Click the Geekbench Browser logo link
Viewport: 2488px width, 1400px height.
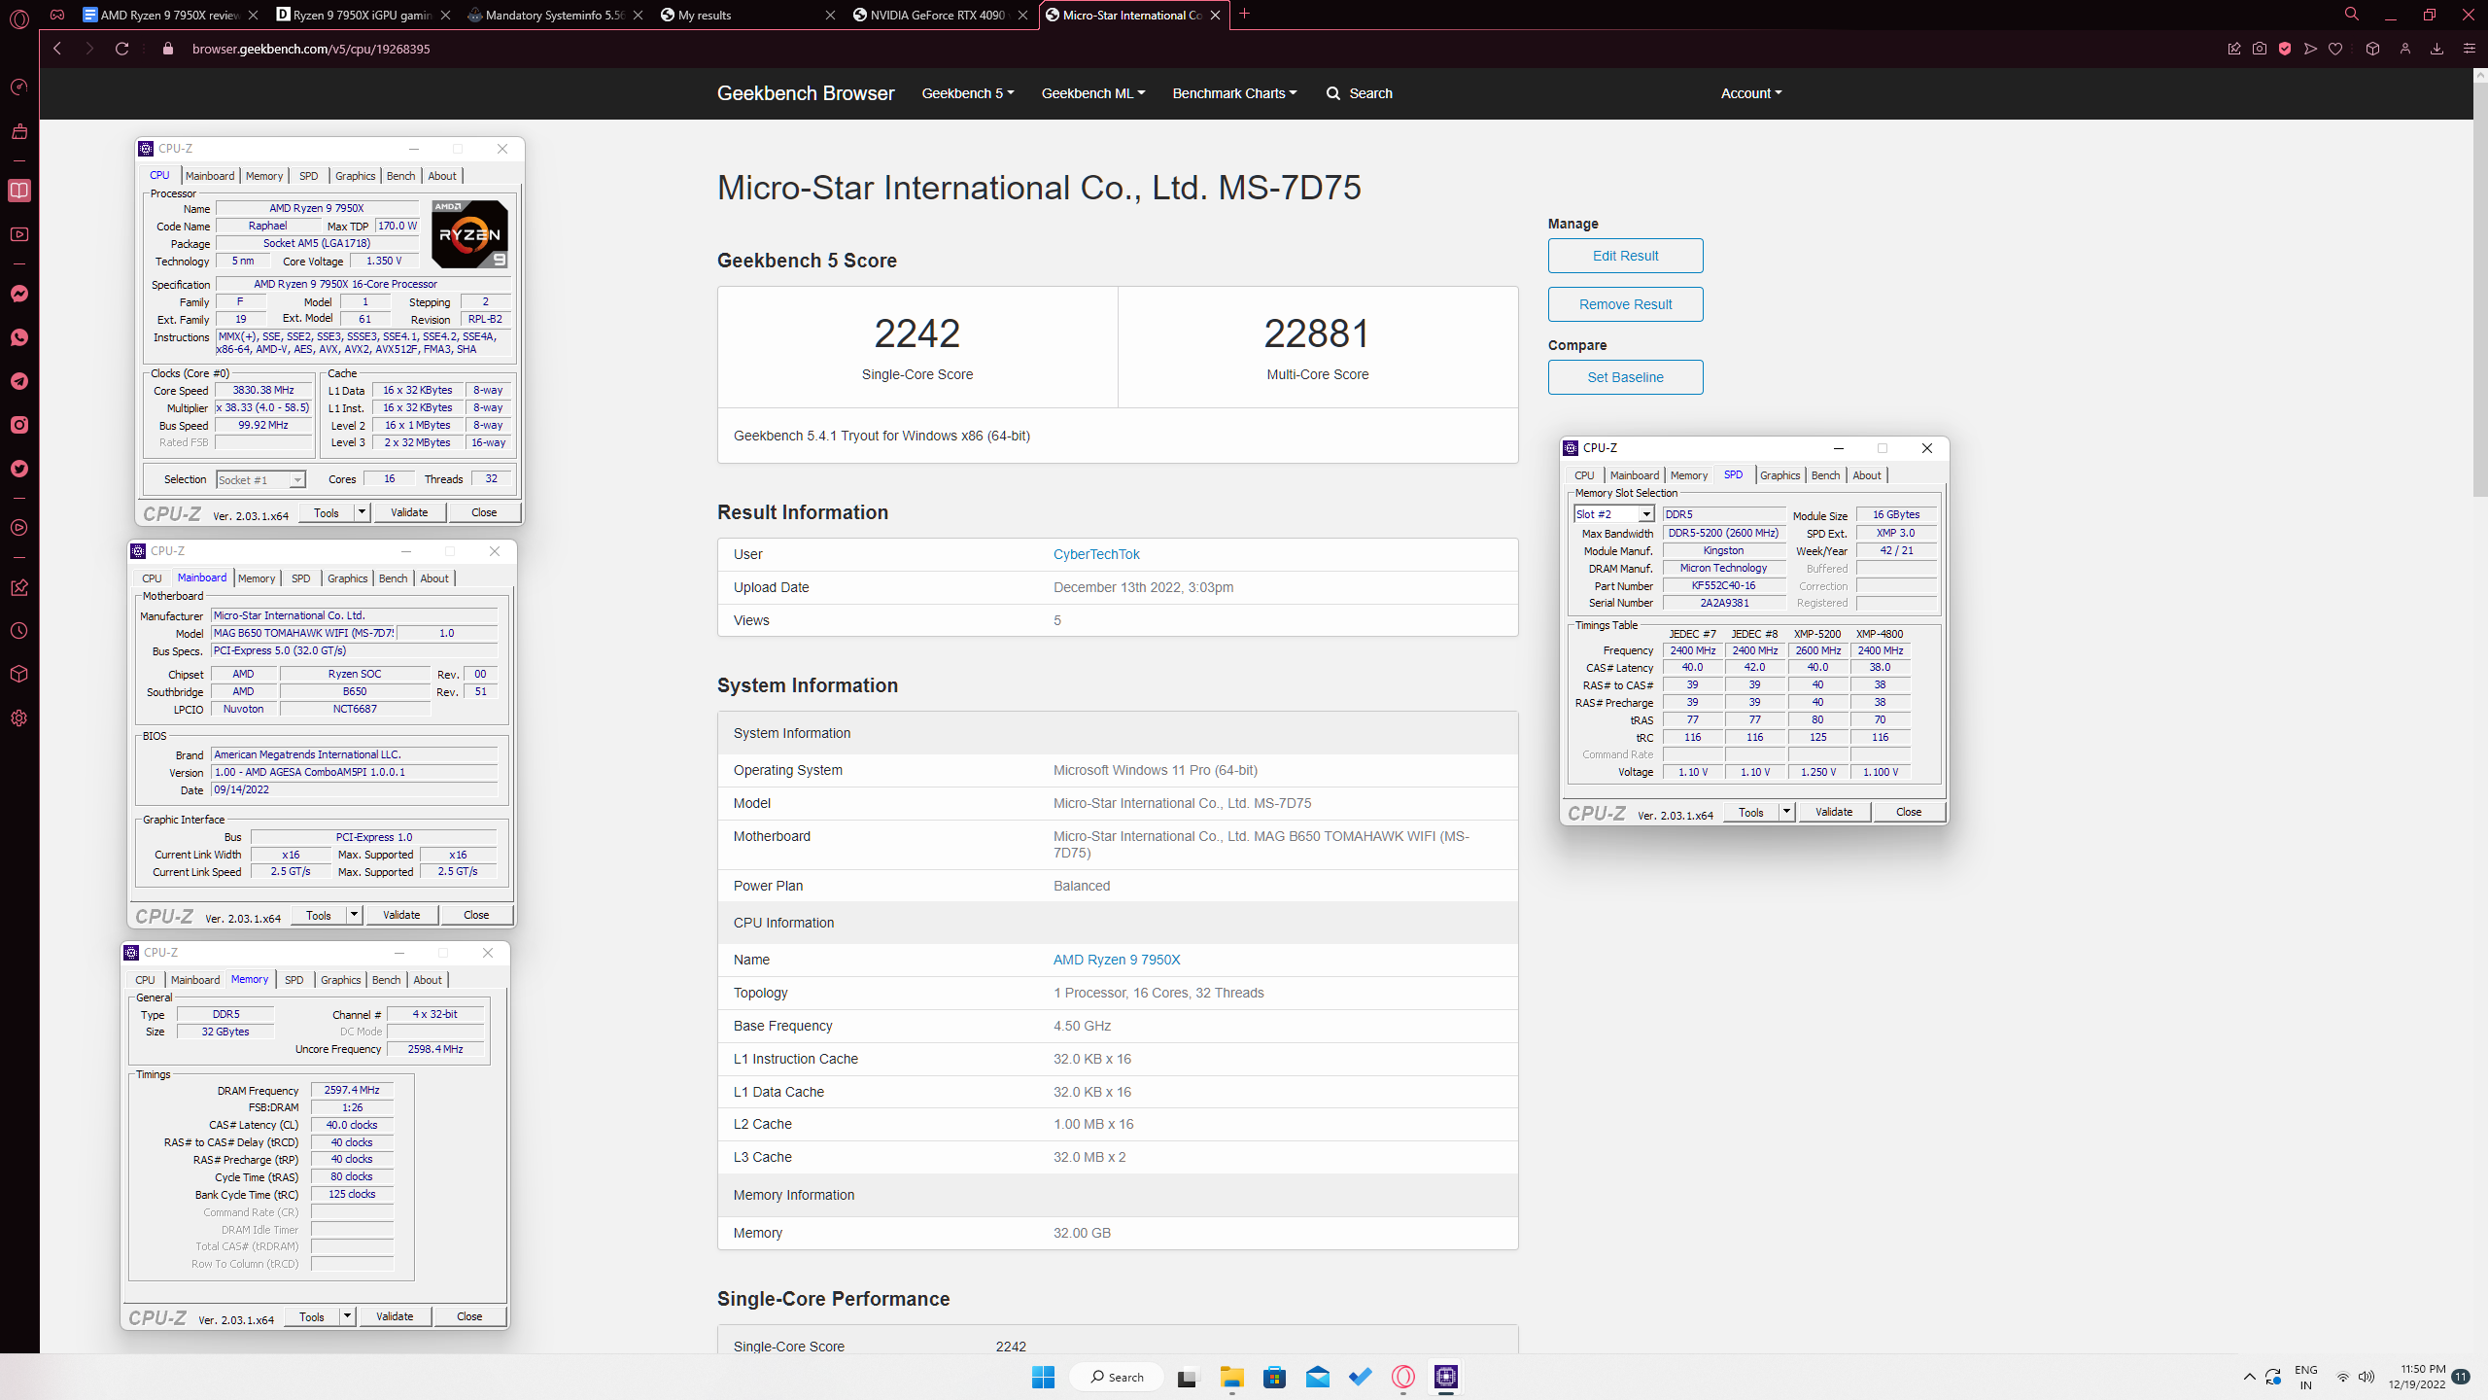point(806,93)
